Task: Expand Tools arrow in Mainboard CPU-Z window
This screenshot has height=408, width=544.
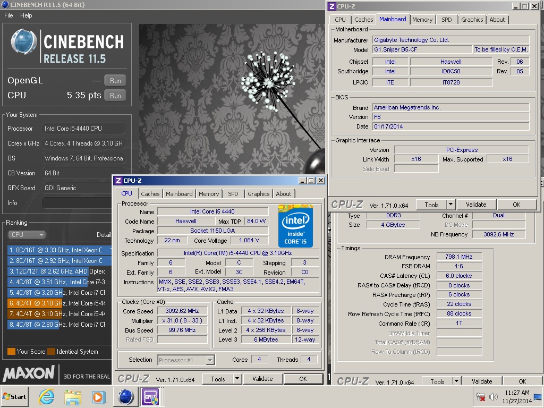Action: pos(451,205)
